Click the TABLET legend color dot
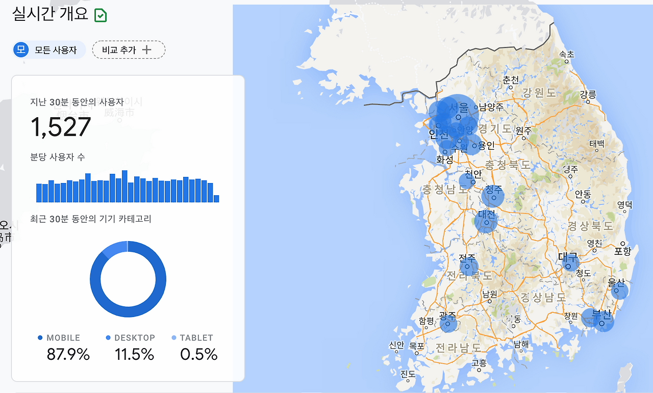Image resolution: width=653 pixels, height=393 pixels. pyautogui.click(x=173, y=338)
